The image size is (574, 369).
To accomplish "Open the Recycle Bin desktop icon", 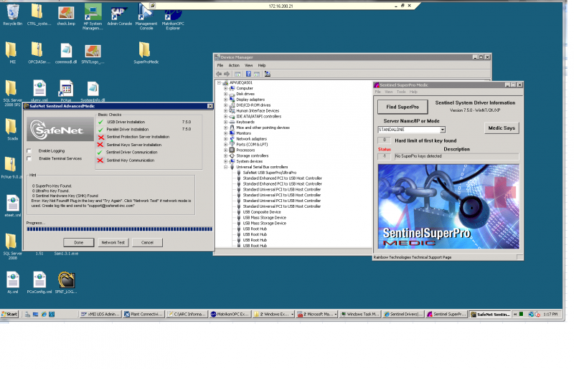I will coord(12,14).
